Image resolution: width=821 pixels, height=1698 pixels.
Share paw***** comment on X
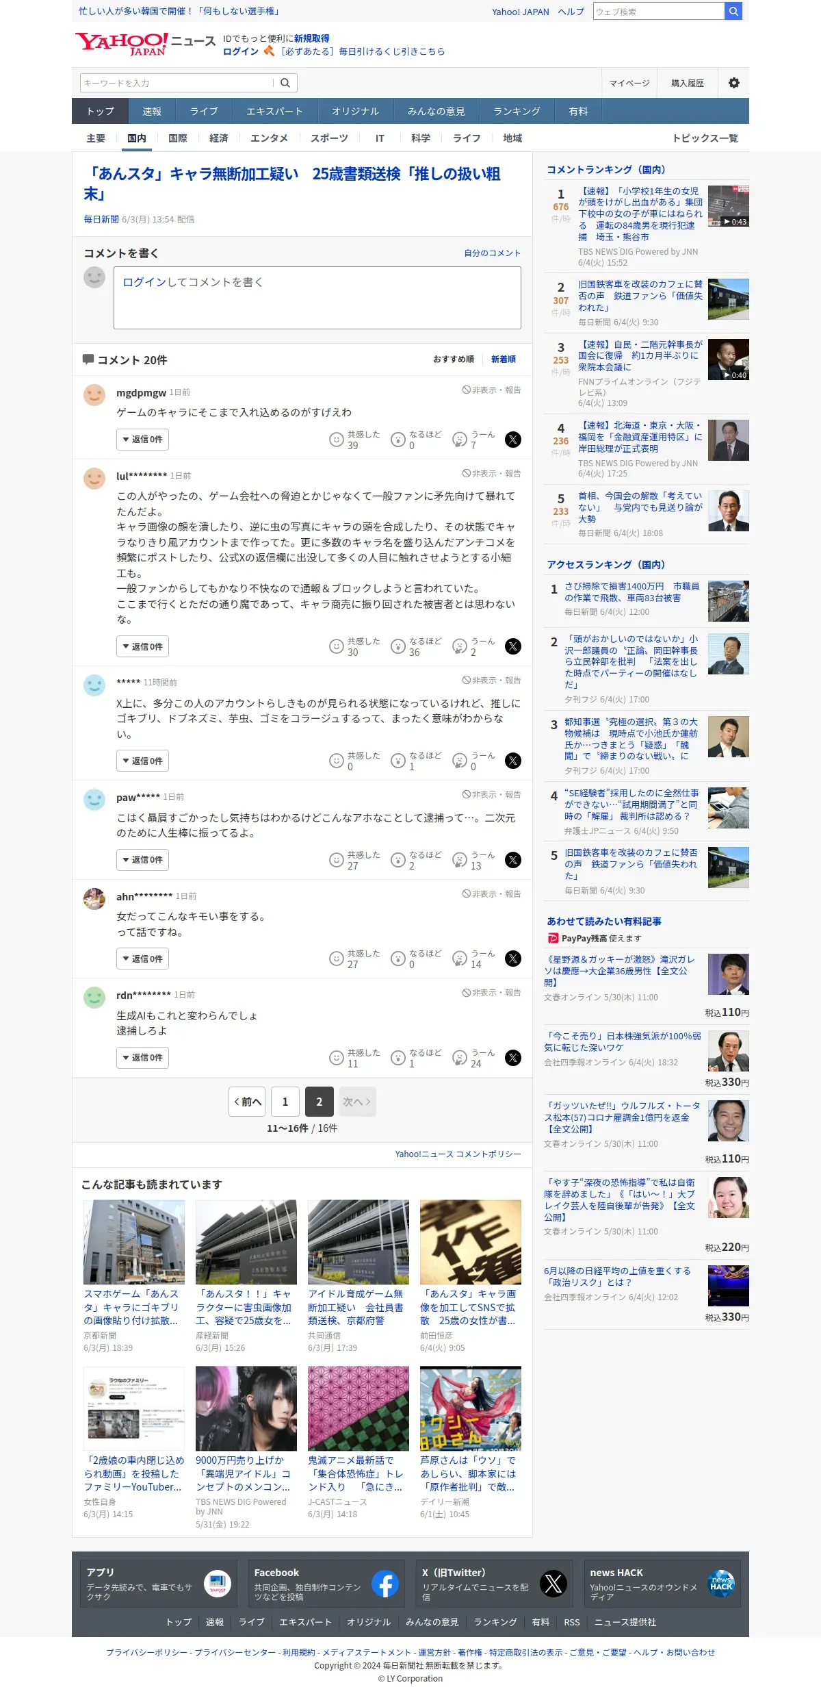(x=513, y=860)
